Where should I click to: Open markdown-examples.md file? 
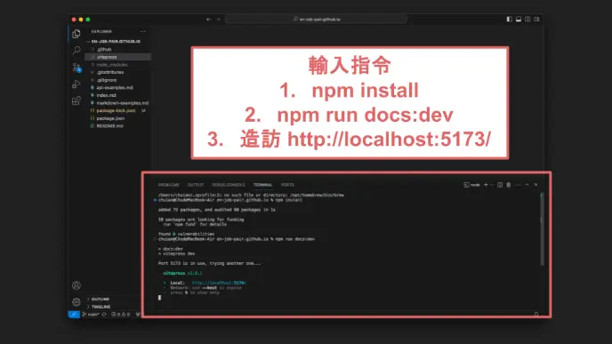[117, 103]
